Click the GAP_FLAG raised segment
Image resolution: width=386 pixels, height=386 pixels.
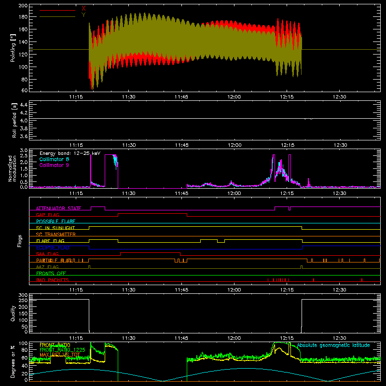[x=152, y=214]
